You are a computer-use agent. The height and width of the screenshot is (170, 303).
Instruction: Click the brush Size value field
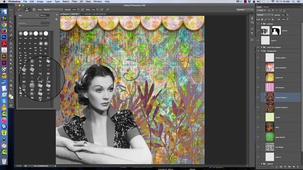coord(45,15)
